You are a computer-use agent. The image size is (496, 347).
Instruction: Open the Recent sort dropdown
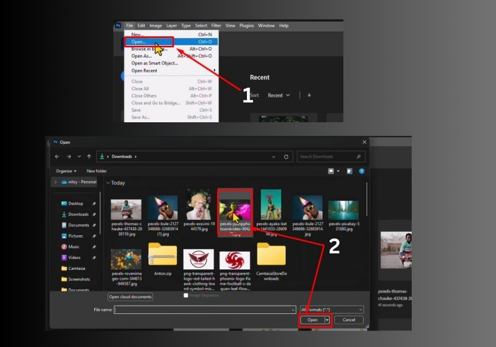(279, 95)
